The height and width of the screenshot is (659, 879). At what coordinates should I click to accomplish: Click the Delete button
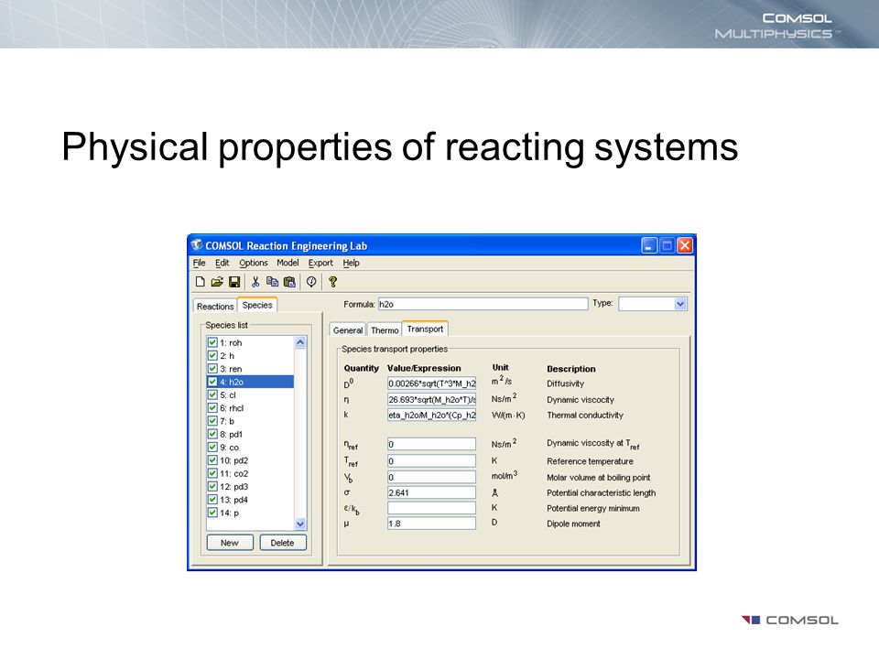(283, 543)
